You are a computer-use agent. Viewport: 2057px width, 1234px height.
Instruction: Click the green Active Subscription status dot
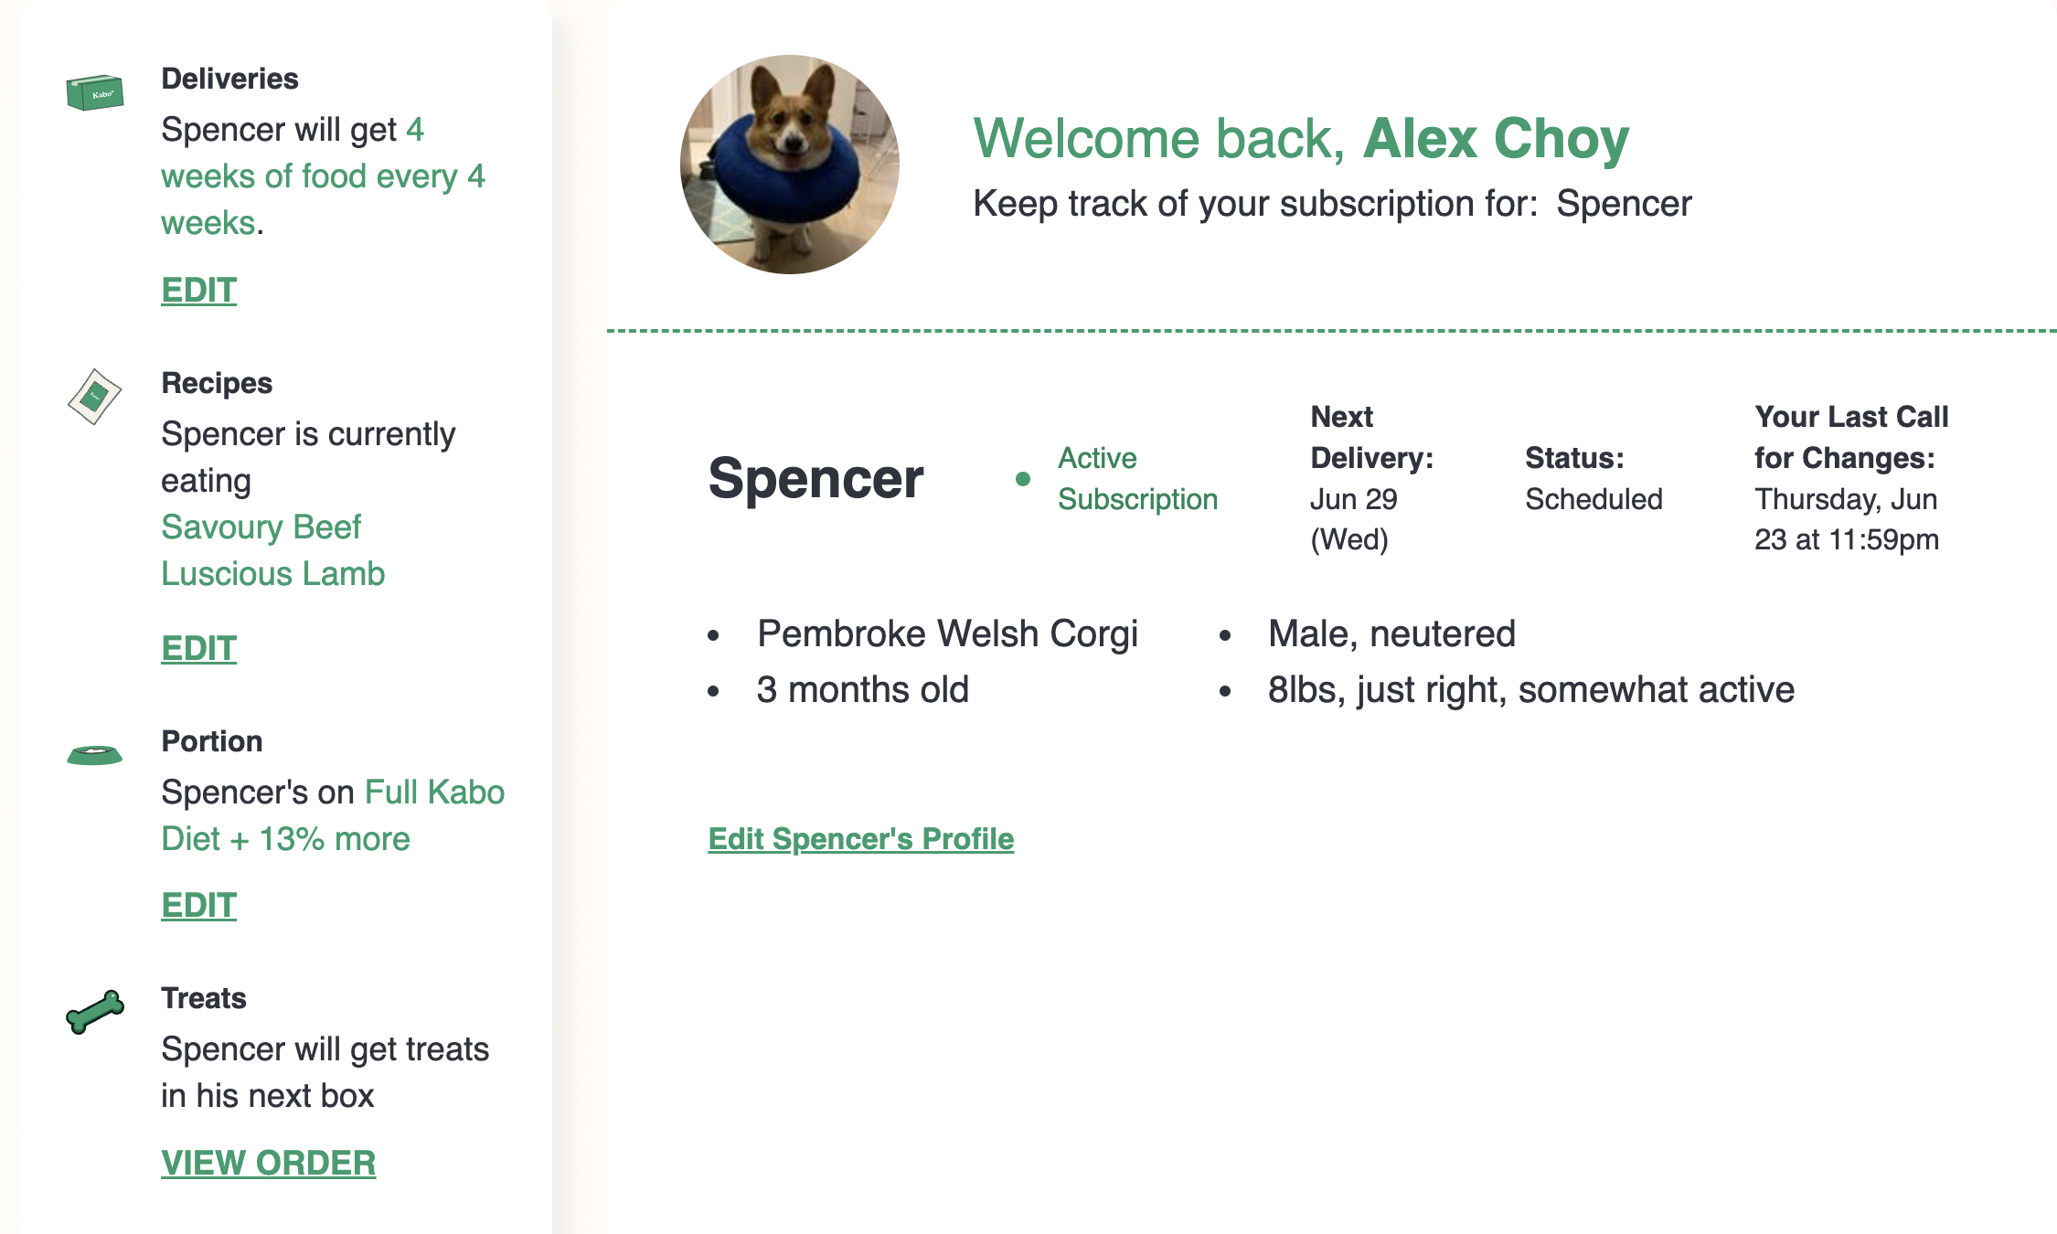(1023, 479)
